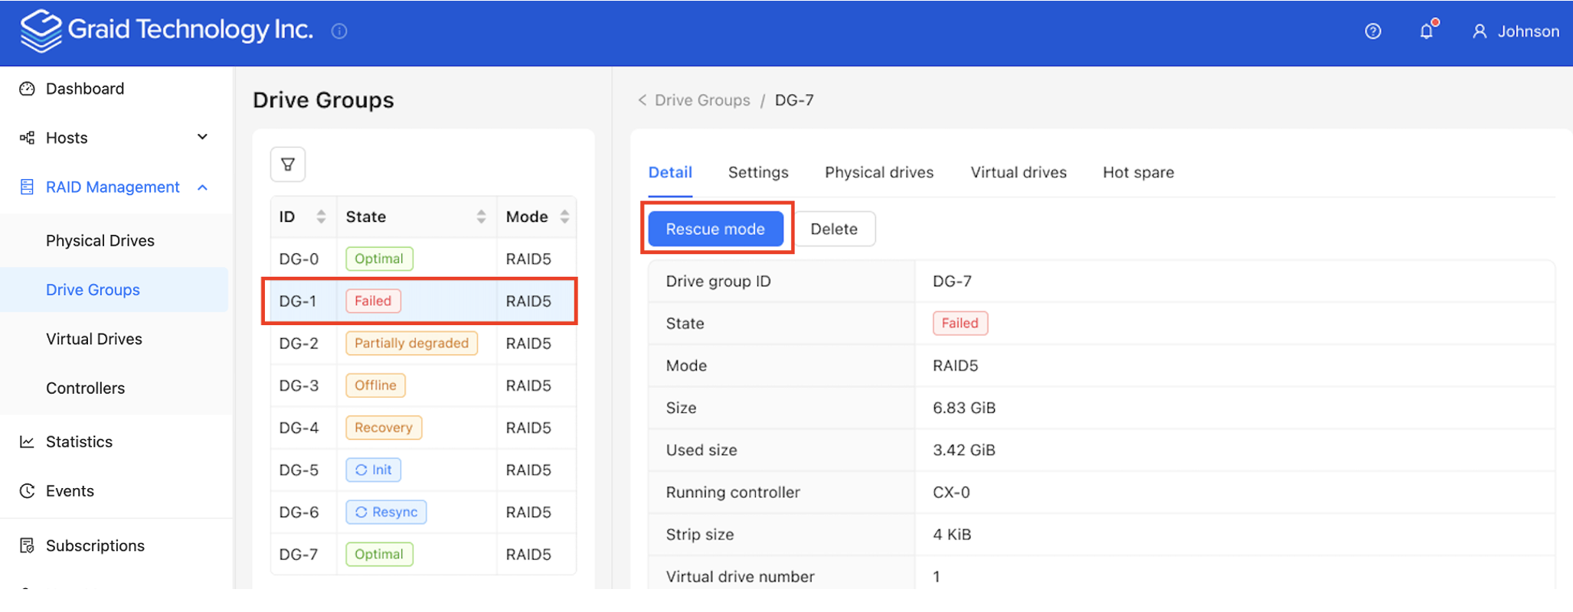The image size is (1573, 612).
Task: Go to Dashboard in the sidebar
Action: (85, 89)
